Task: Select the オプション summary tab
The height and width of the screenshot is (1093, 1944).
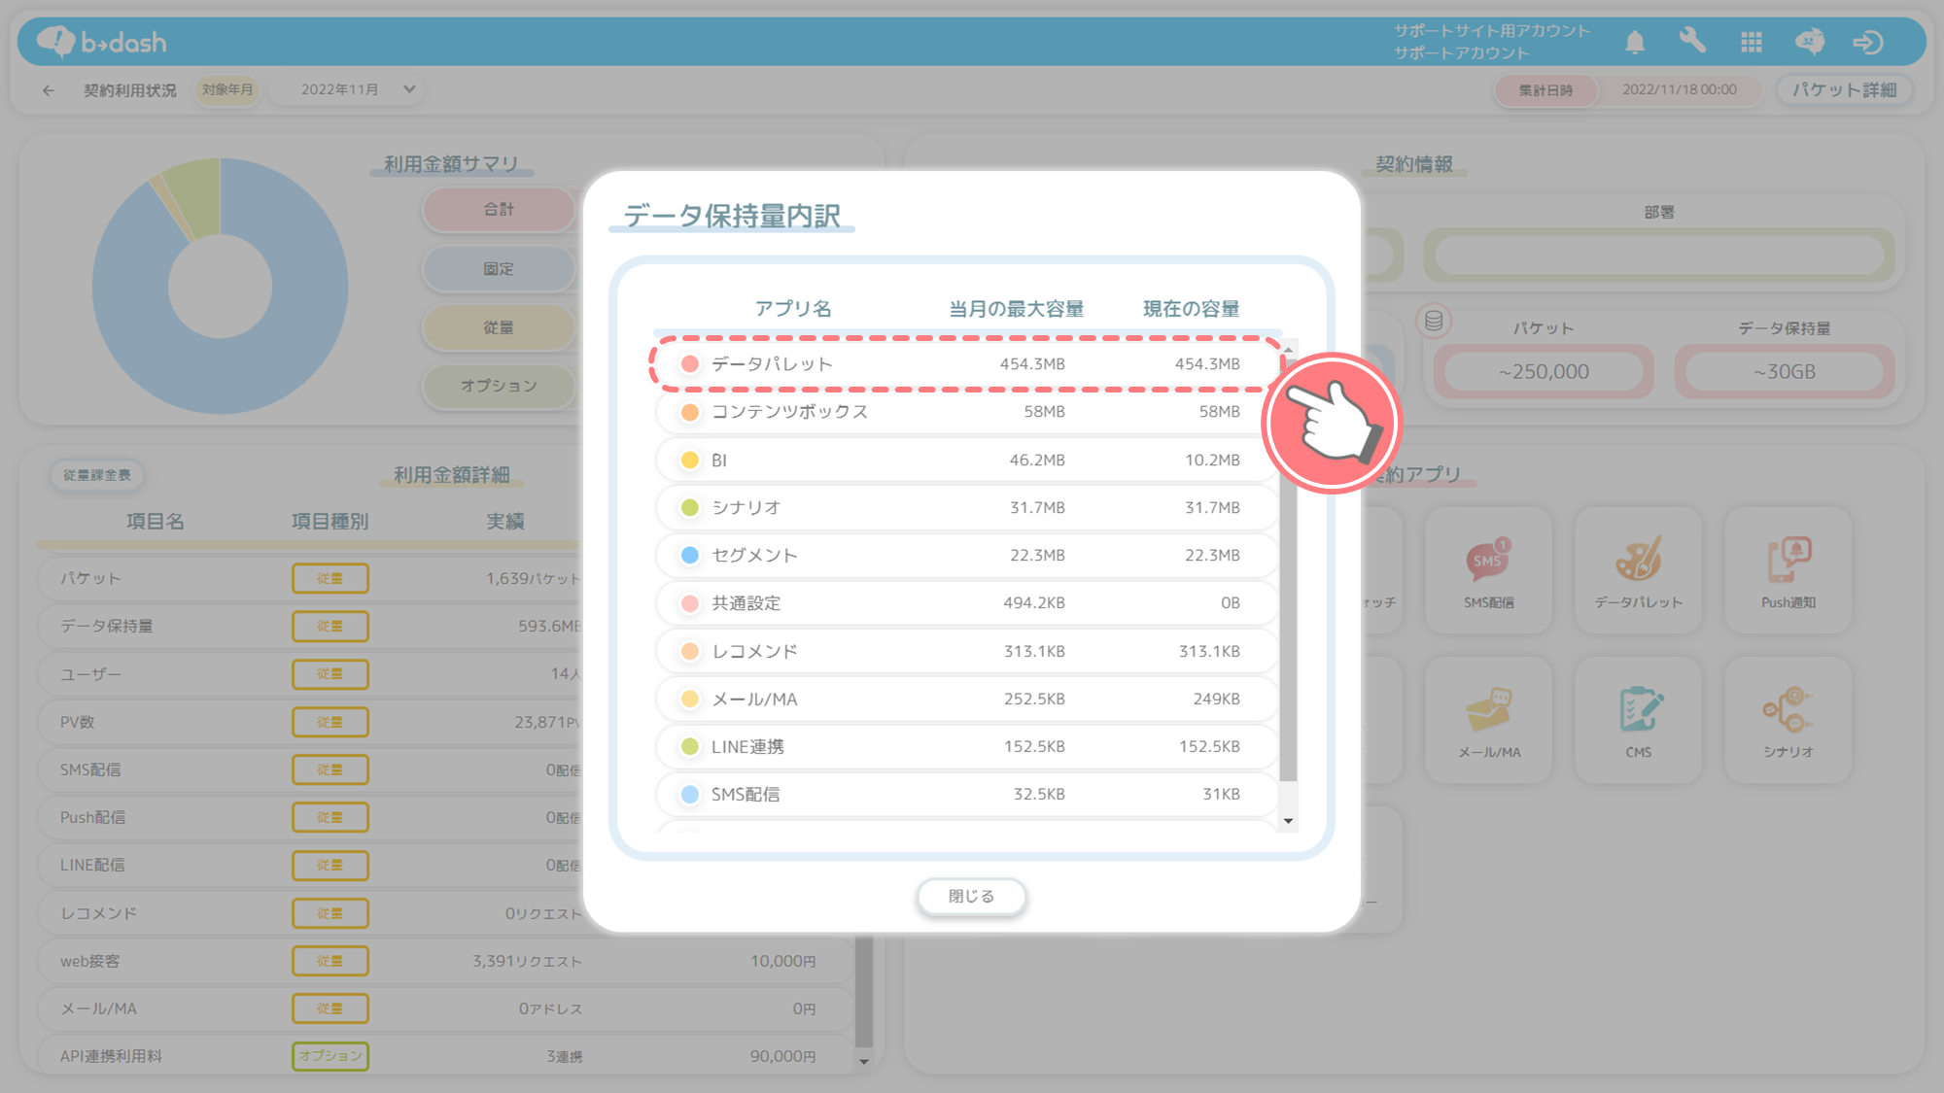Action: click(x=499, y=386)
